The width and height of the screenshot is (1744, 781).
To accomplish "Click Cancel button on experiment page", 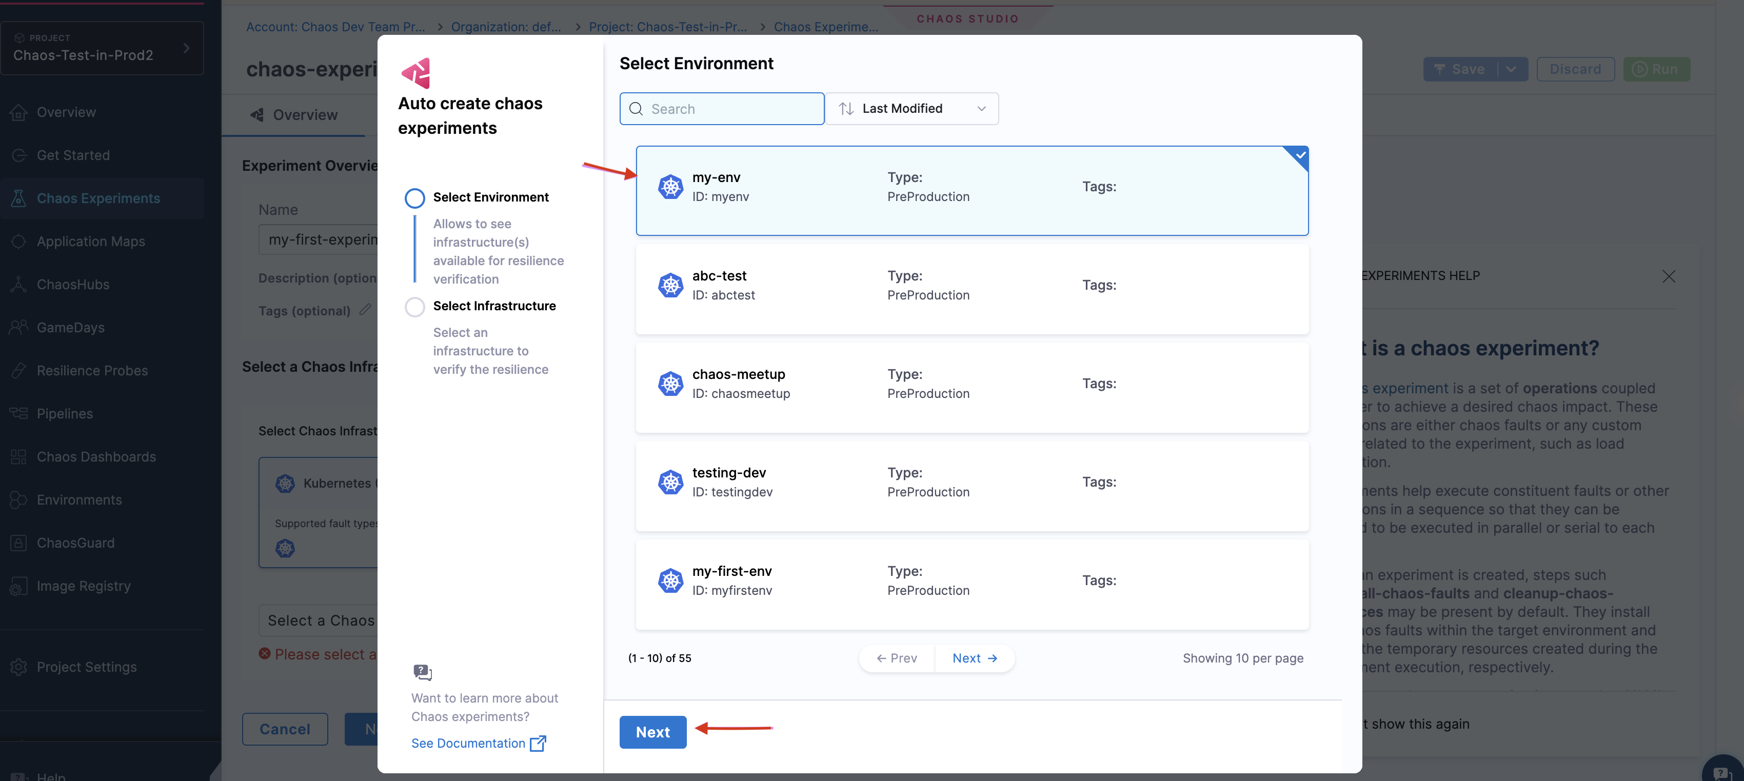I will pos(285,730).
